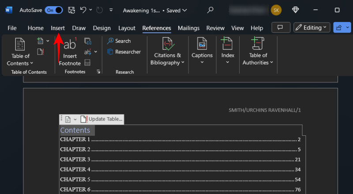Click the Insert Endnote icon
The height and width of the screenshot is (194, 353).
pyautogui.click(x=87, y=41)
